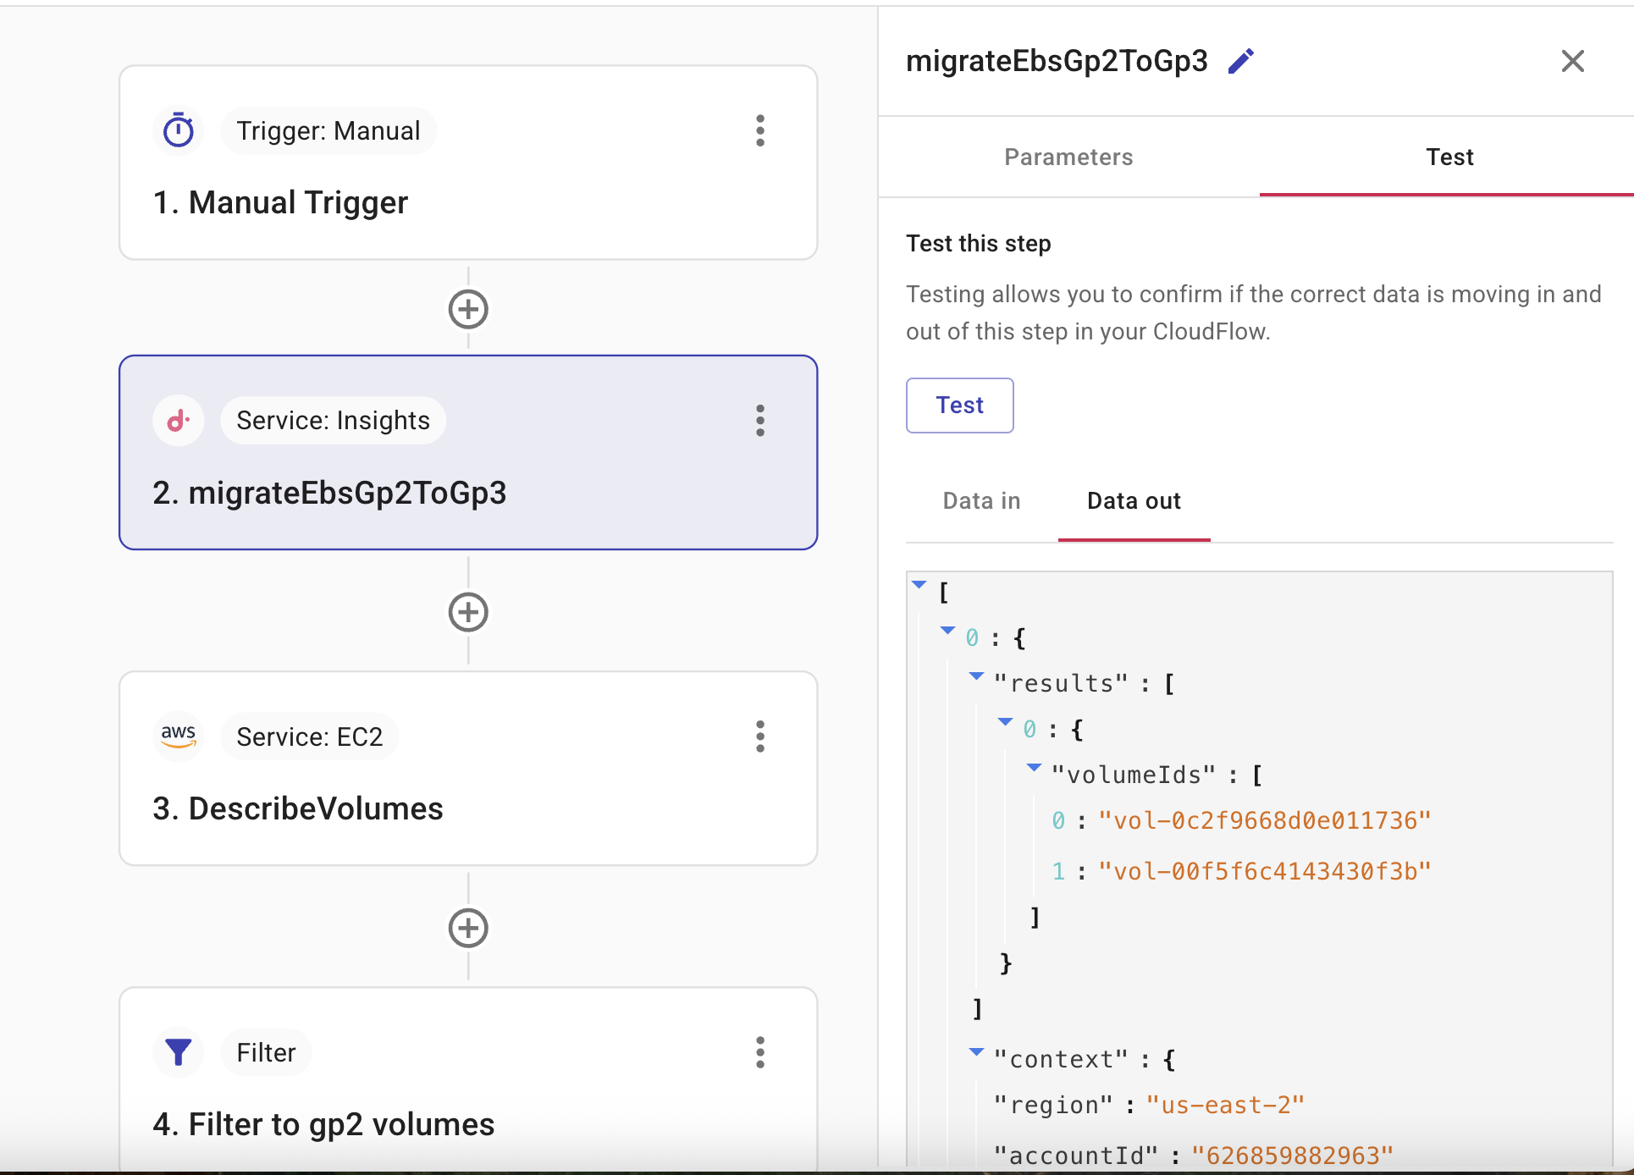The width and height of the screenshot is (1634, 1175).
Task: Collapse the "volumeIds" array
Action: (1034, 768)
